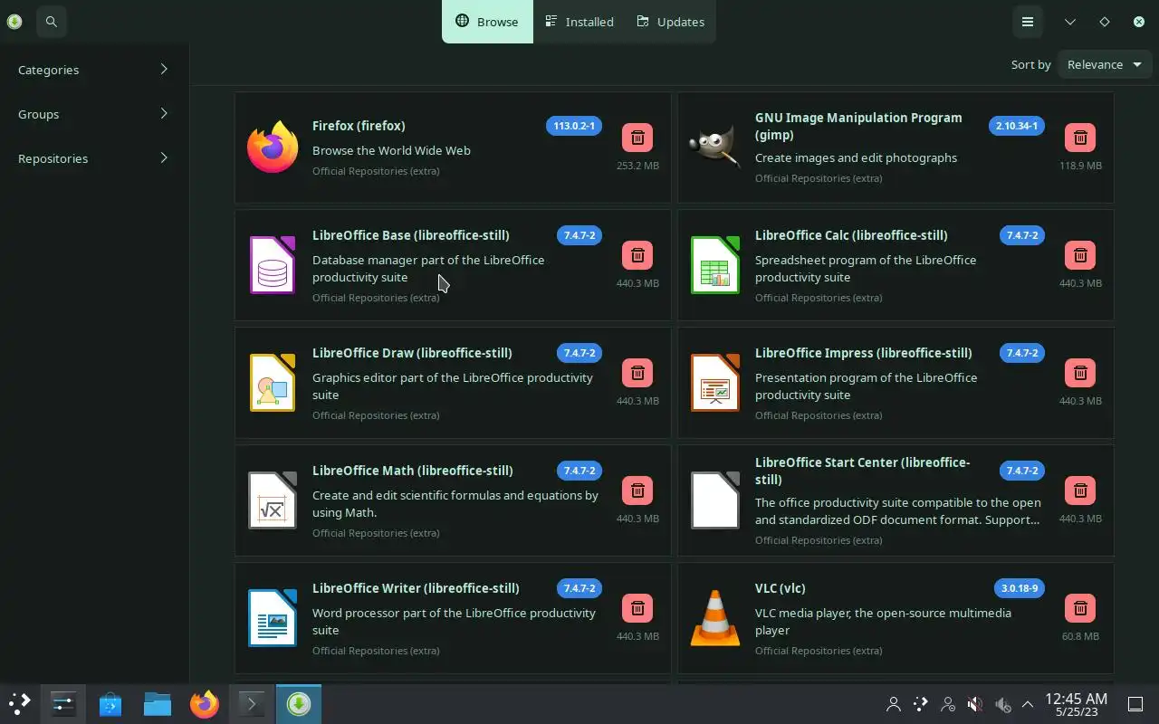Open LibreOffice Math package title
Viewport: 1159px width, 724px height.
(x=412, y=471)
